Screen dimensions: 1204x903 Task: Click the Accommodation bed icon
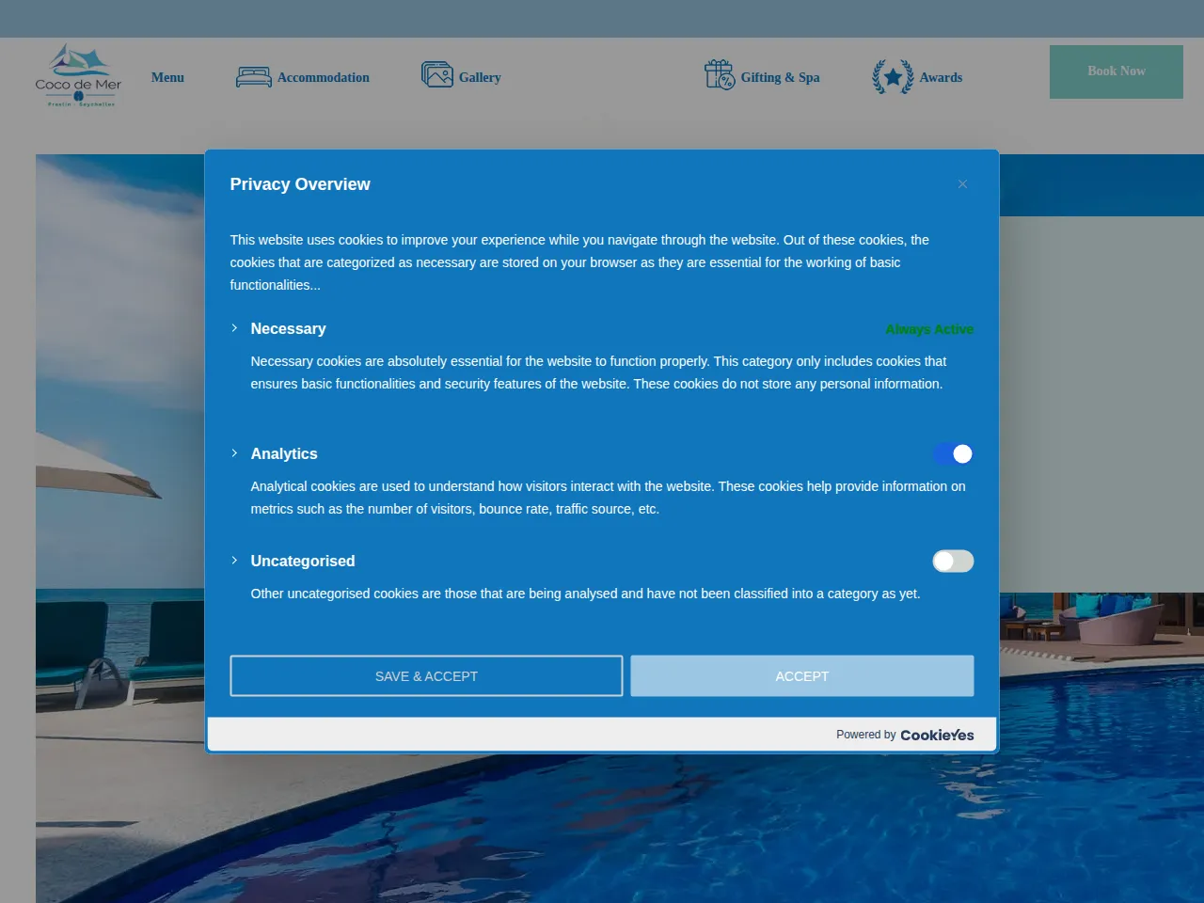coord(253,77)
